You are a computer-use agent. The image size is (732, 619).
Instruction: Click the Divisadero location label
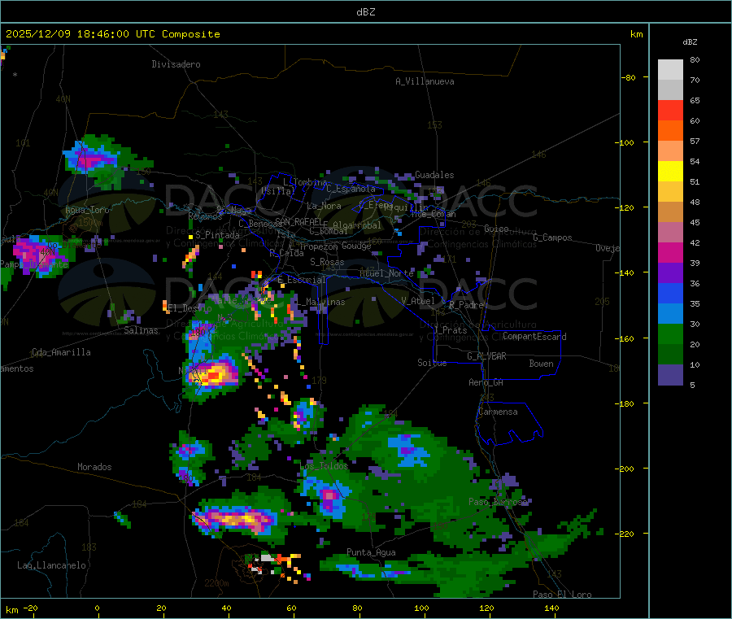tap(176, 64)
